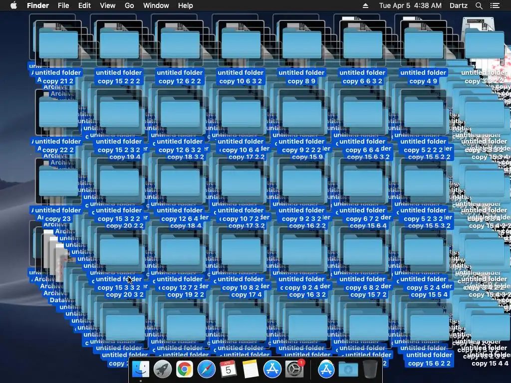The image size is (511, 383).
Task: Select folder icon 'untitled folder copy 4 9'
Action: [424, 43]
